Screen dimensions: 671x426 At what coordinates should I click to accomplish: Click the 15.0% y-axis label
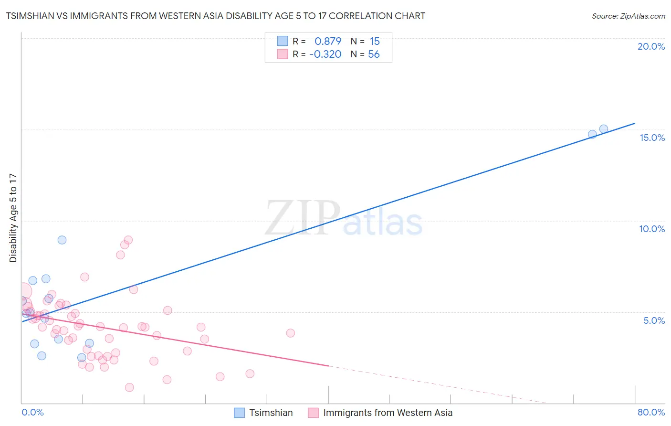(652, 138)
